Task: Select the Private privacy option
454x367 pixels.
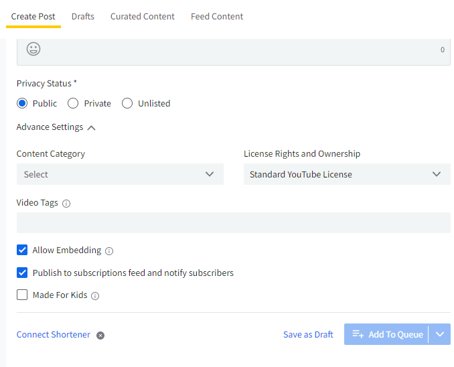Action: (x=73, y=103)
